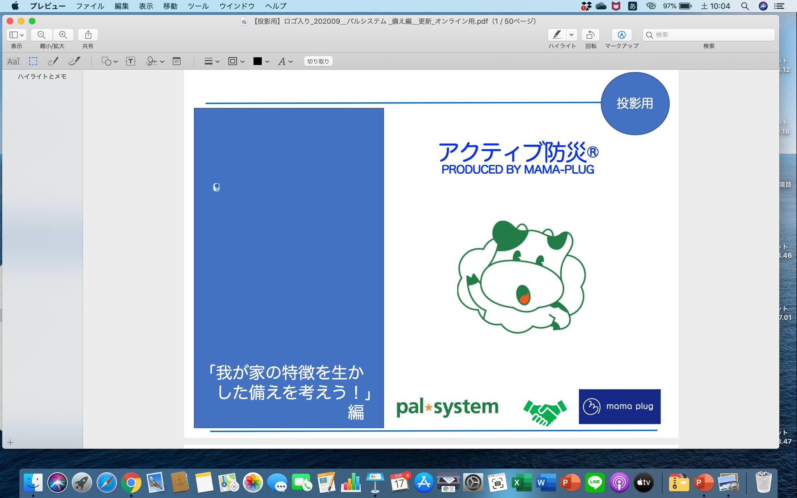The width and height of the screenshot is (797, 498).
Task: Open the ヘルプ menu
Action: (x=276, y=6)
